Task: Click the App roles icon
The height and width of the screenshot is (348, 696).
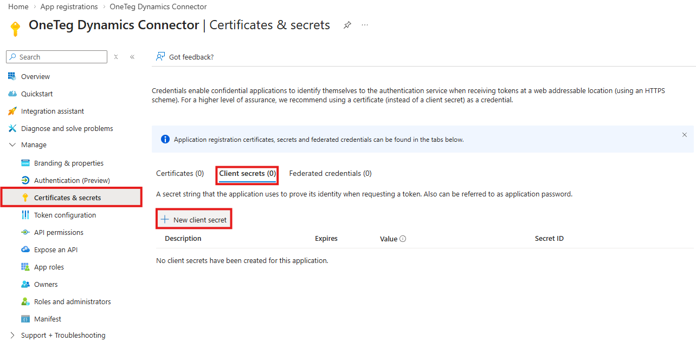Action: click(x=25, y=267)
